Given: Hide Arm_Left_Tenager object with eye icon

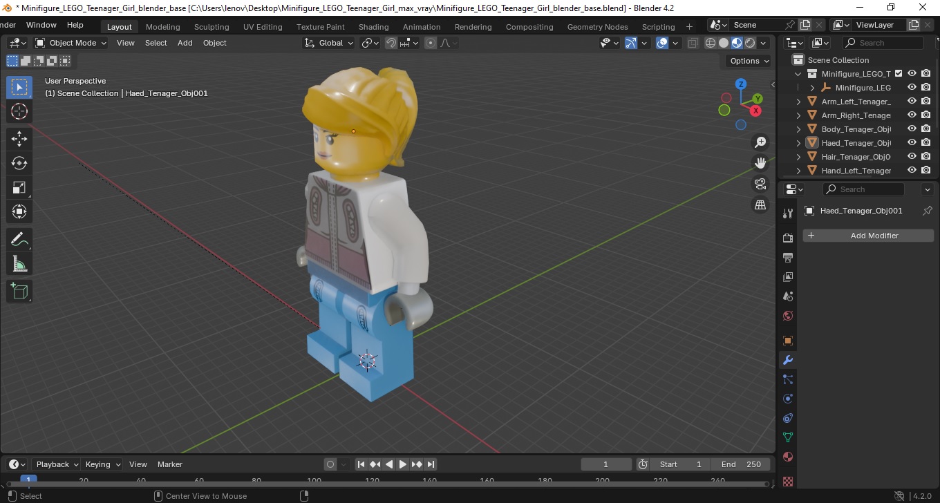Looking at the screenshot, I should tap(912, 101).
